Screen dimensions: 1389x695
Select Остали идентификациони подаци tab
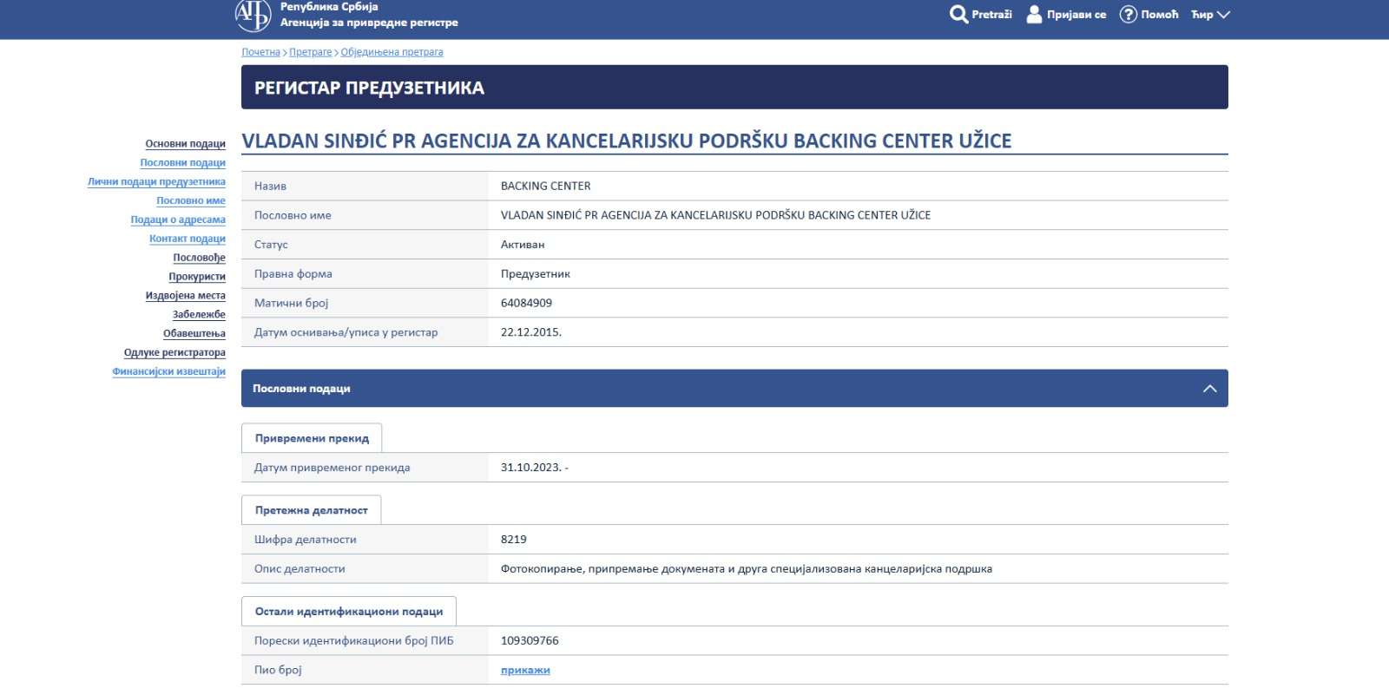click(348, 612)
